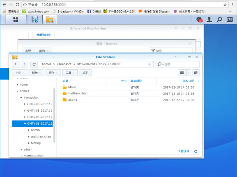Open Broadcom - WikiDevi bookmark

coord(68,11)
